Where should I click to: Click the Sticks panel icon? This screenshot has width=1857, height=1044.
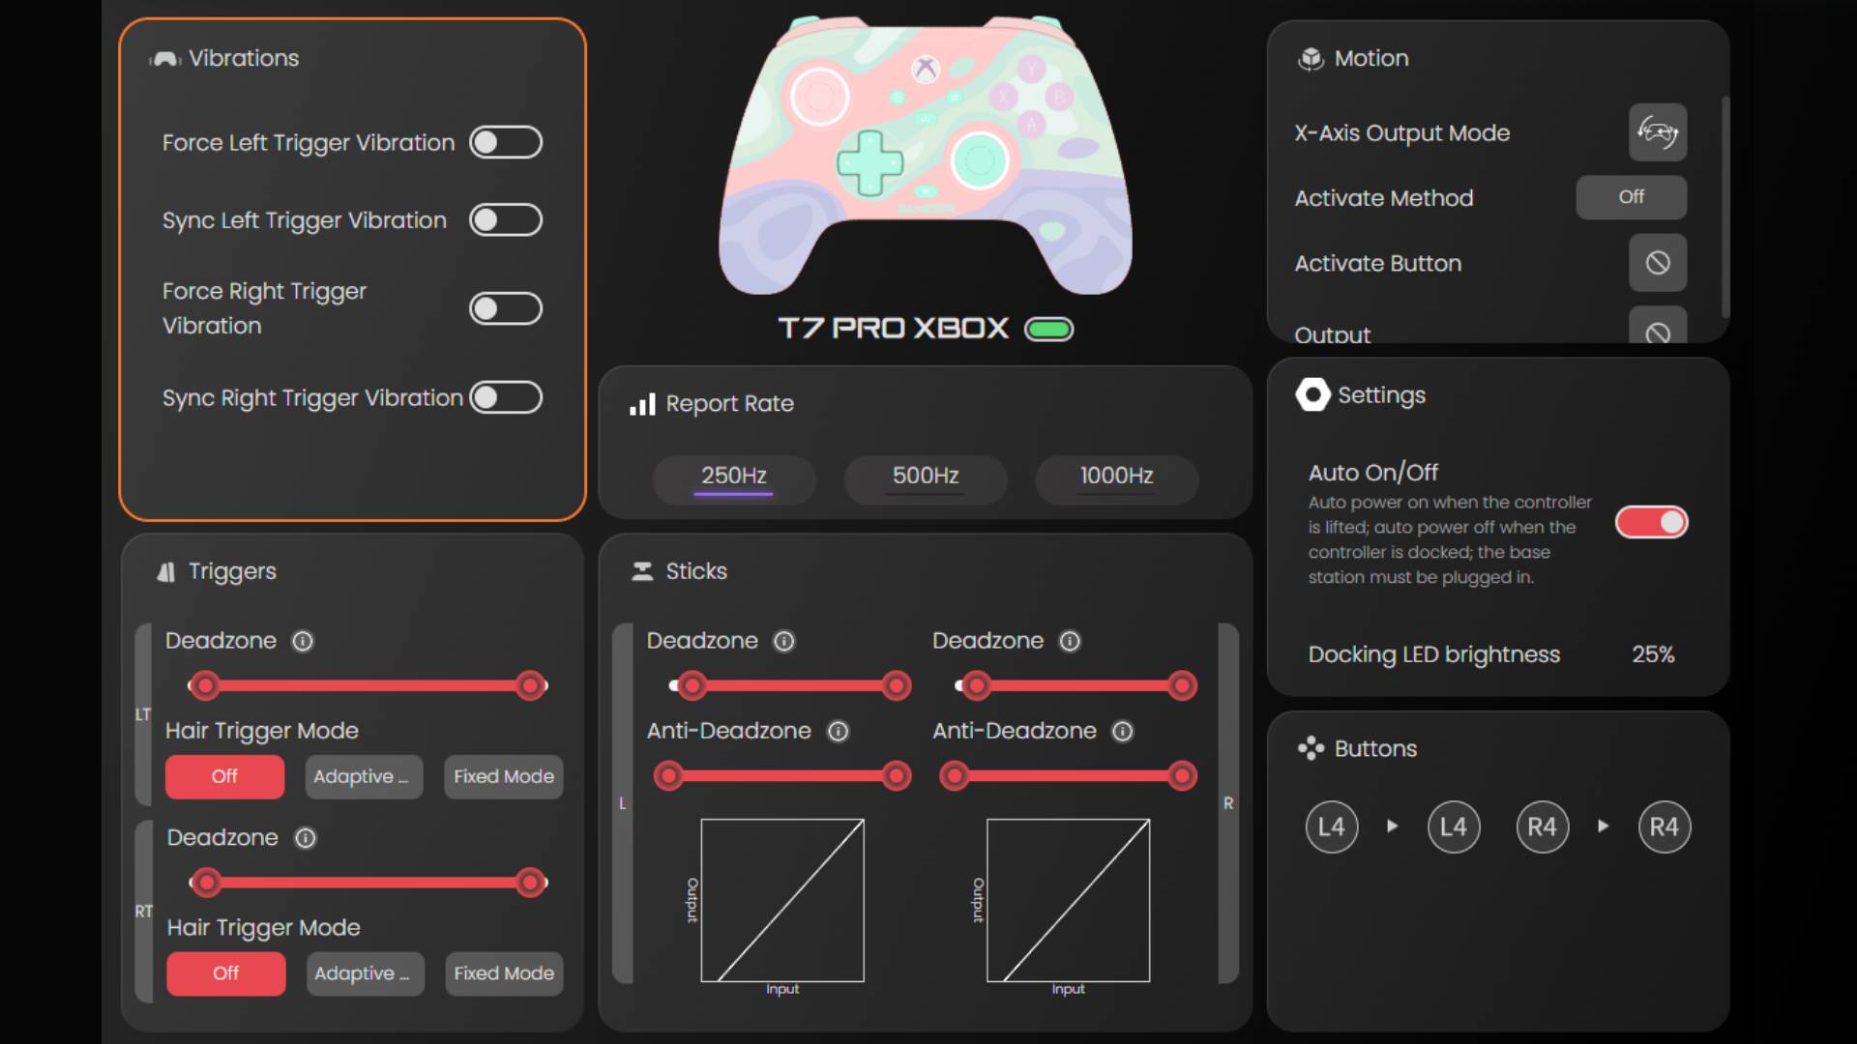coord(642,571)
